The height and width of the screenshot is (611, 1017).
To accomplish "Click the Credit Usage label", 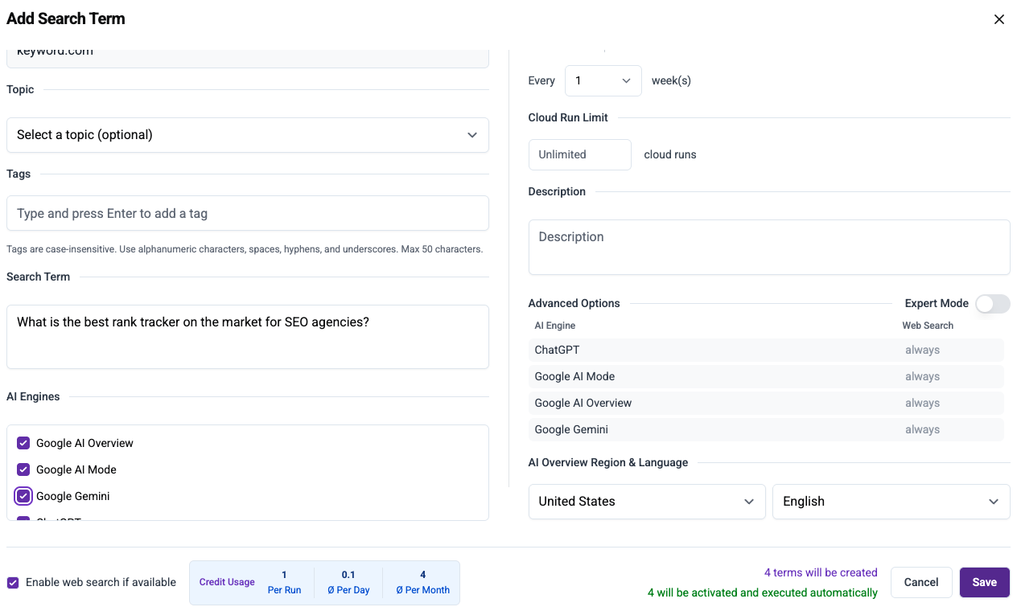I will tap(227, 582).
